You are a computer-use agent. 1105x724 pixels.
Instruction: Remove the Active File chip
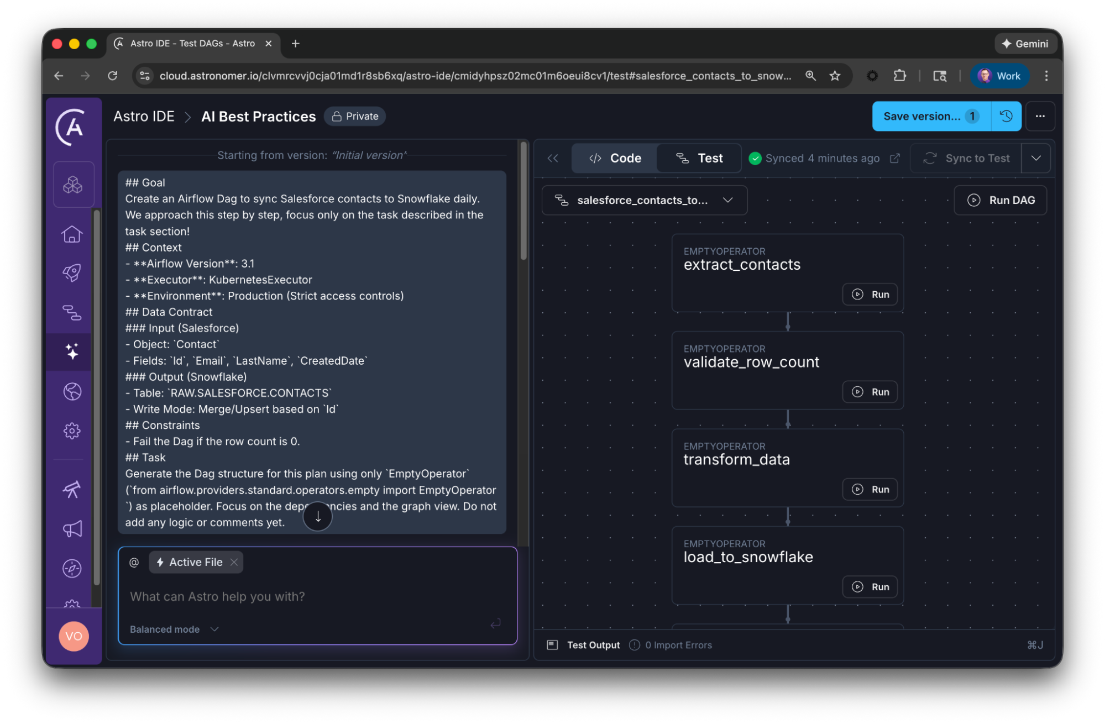coord(234,562)
